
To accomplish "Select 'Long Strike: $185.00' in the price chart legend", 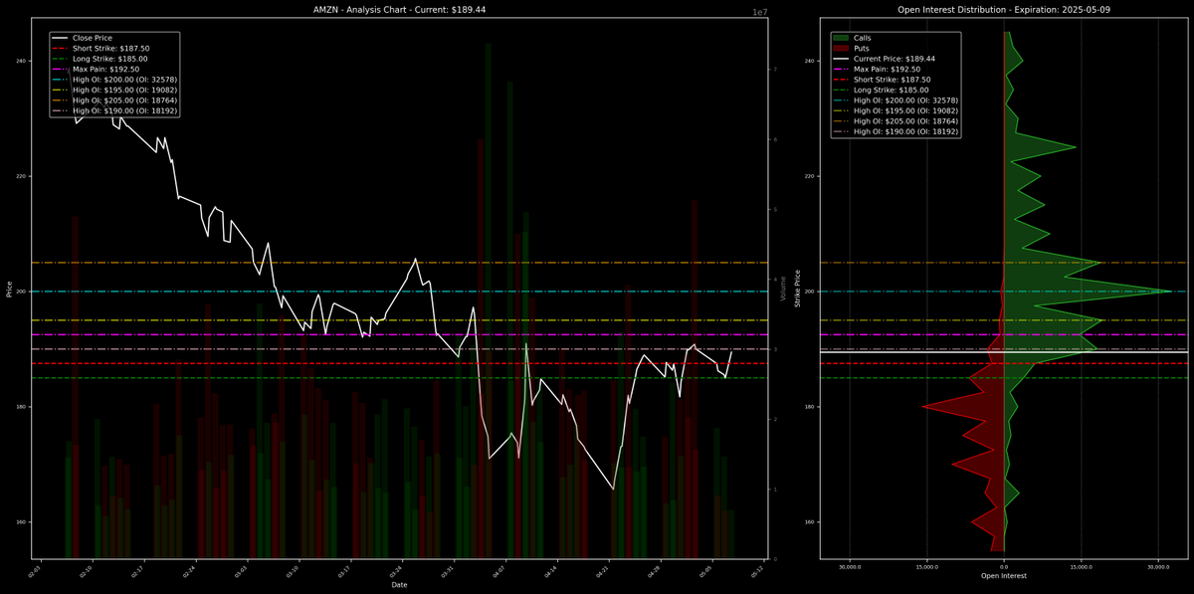I will point(109,59).
